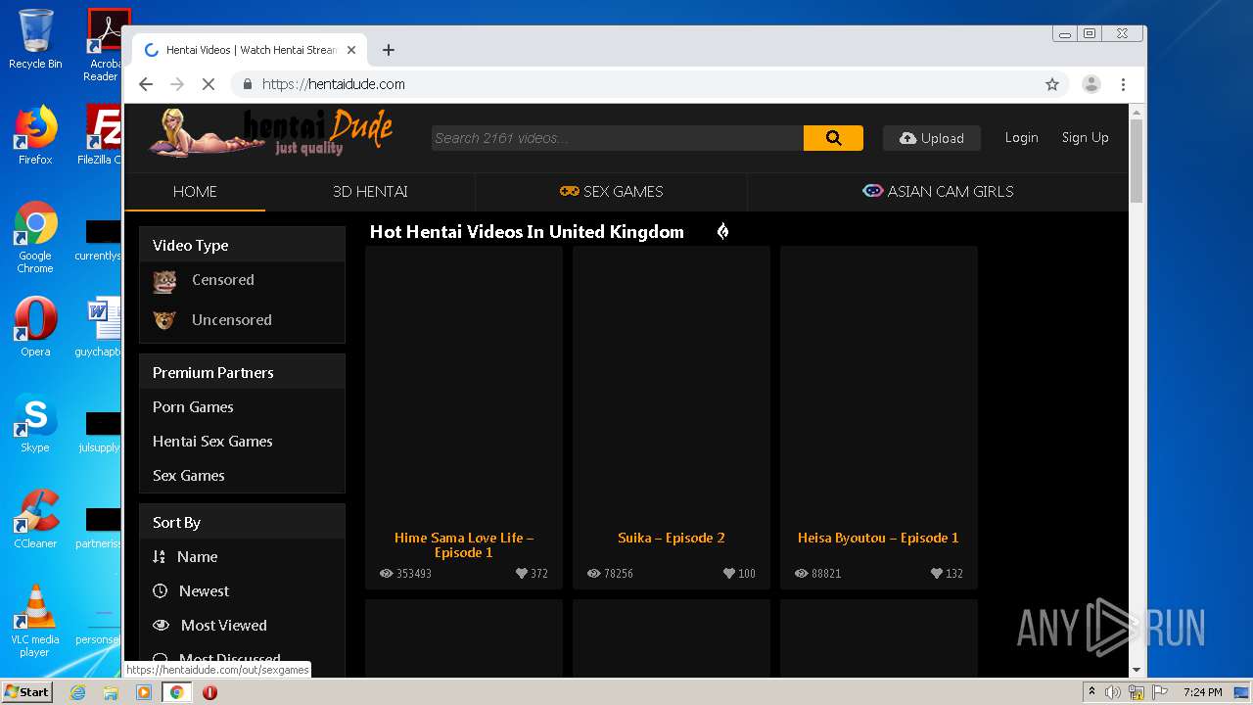This screenshot has width=1253, height=705.
Task: Click the clock icon beside Newest
Action: click(x=161, y=590)
